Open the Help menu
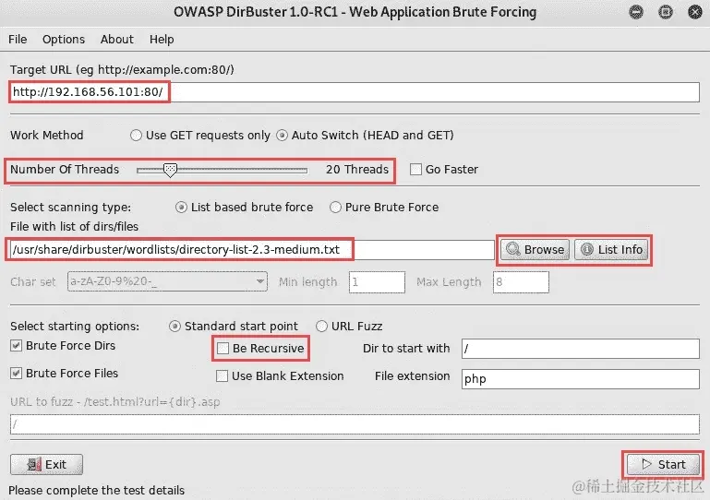The image size is (710, 500). point(162,40)
